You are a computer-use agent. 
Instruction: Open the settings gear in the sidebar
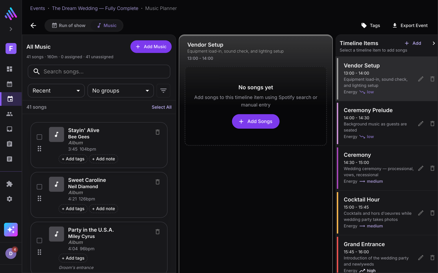coord(10,199)
